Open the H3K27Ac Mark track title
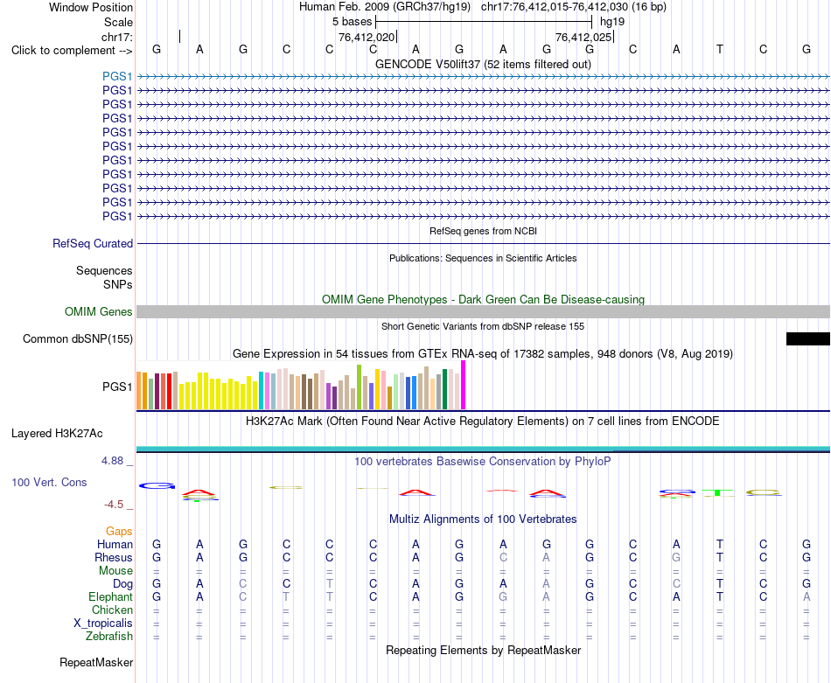This screenshot has height=683, width=831. pyautogui.click(x=483, y=422)
